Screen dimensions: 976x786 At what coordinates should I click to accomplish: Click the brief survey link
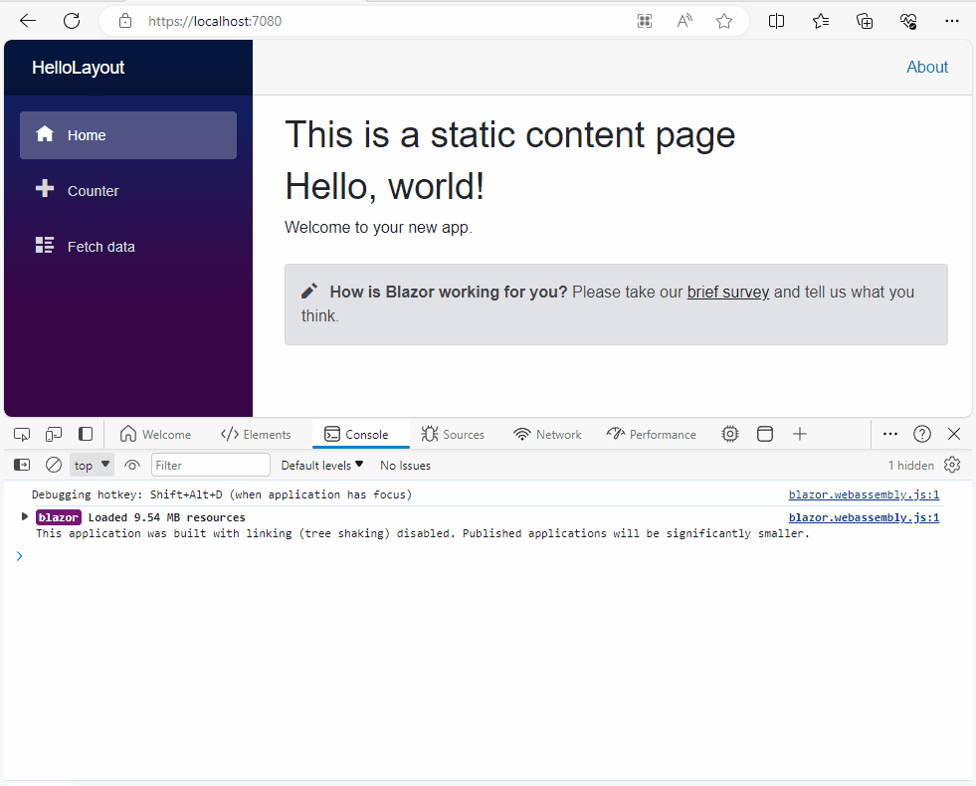pos(727,292)
